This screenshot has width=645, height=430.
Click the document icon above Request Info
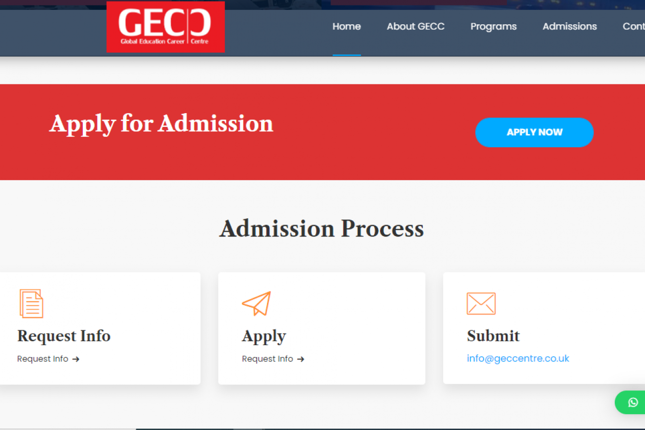(31, 304)
